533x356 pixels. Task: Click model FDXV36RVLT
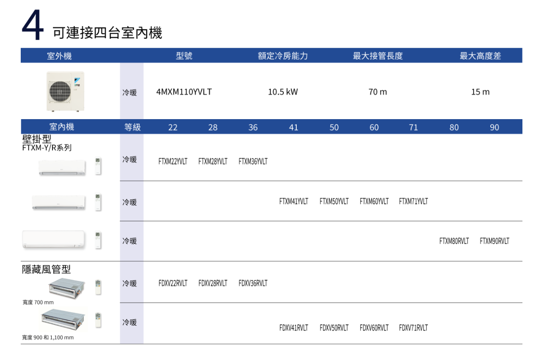point(253,283)
